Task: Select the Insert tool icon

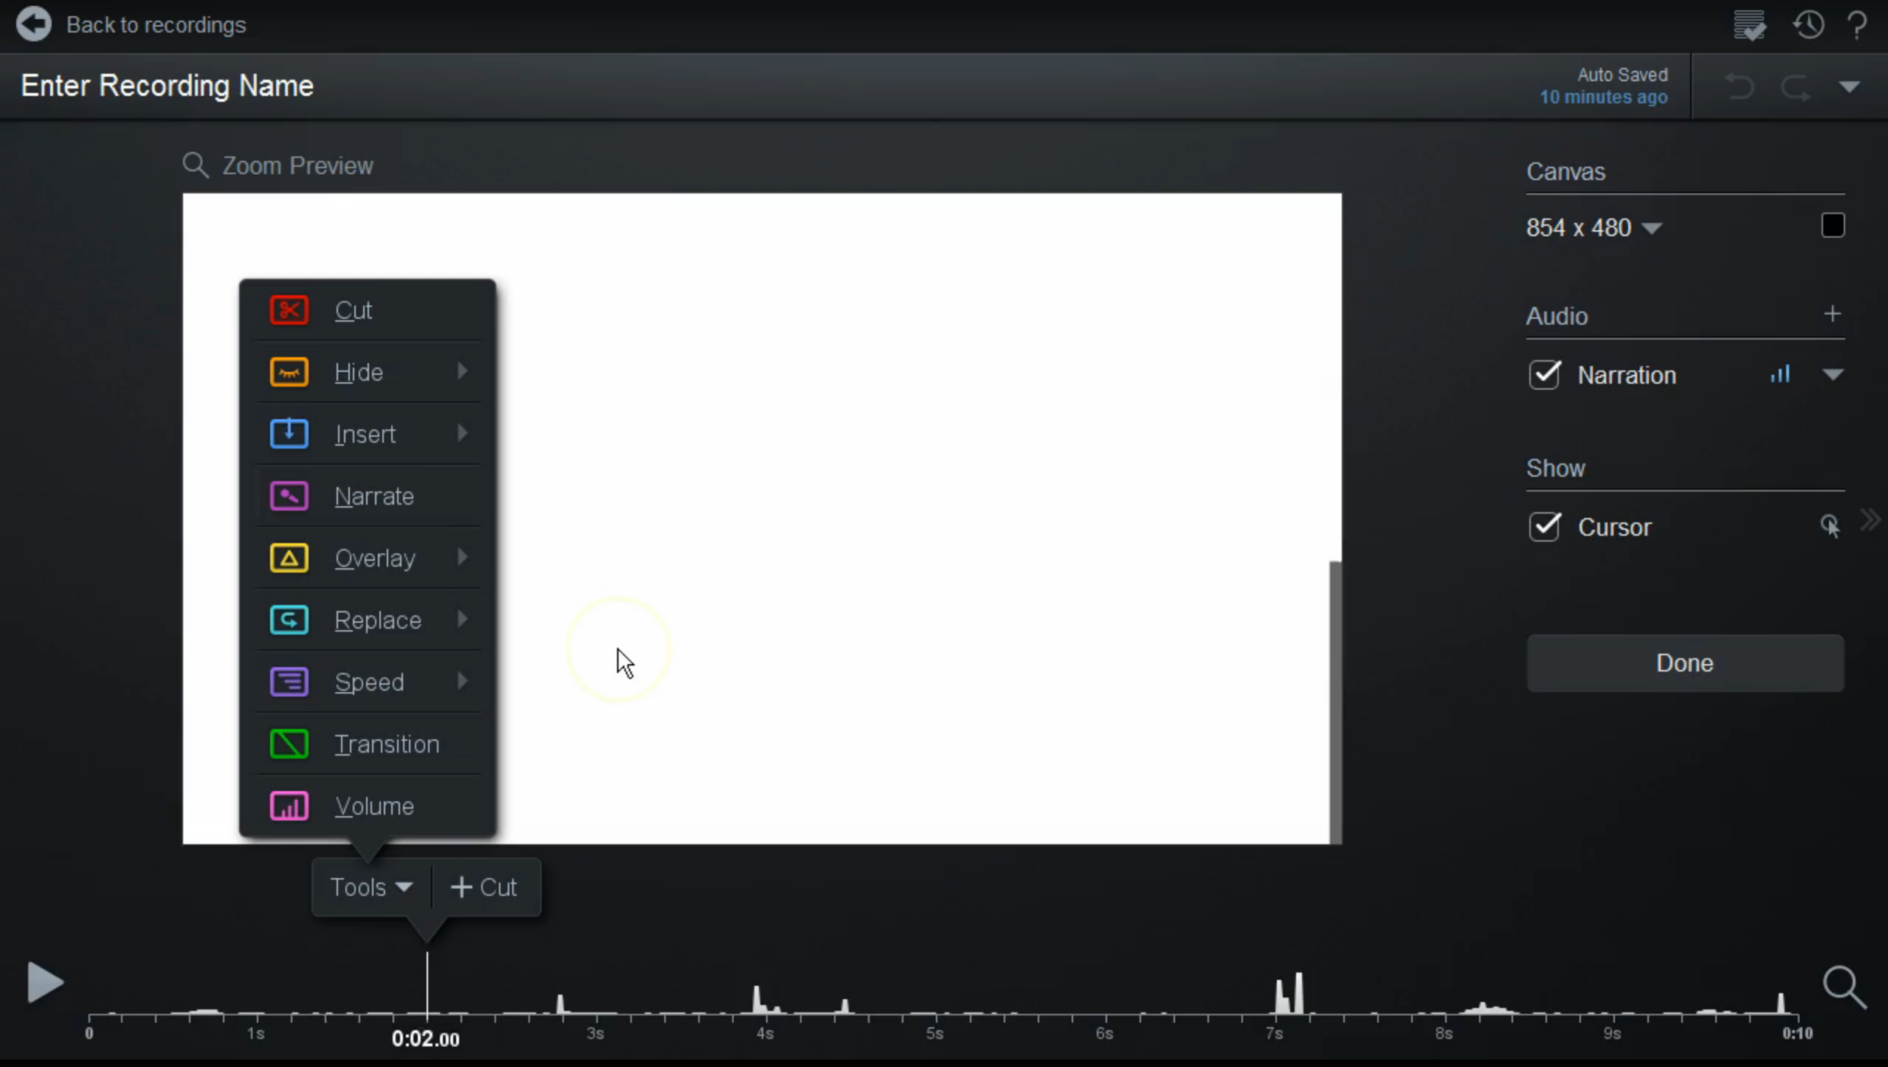Action: (289, 435)
